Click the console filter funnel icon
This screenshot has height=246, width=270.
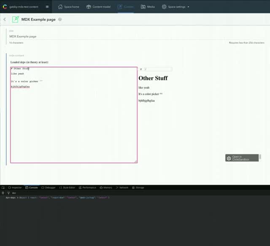[8, 193]
